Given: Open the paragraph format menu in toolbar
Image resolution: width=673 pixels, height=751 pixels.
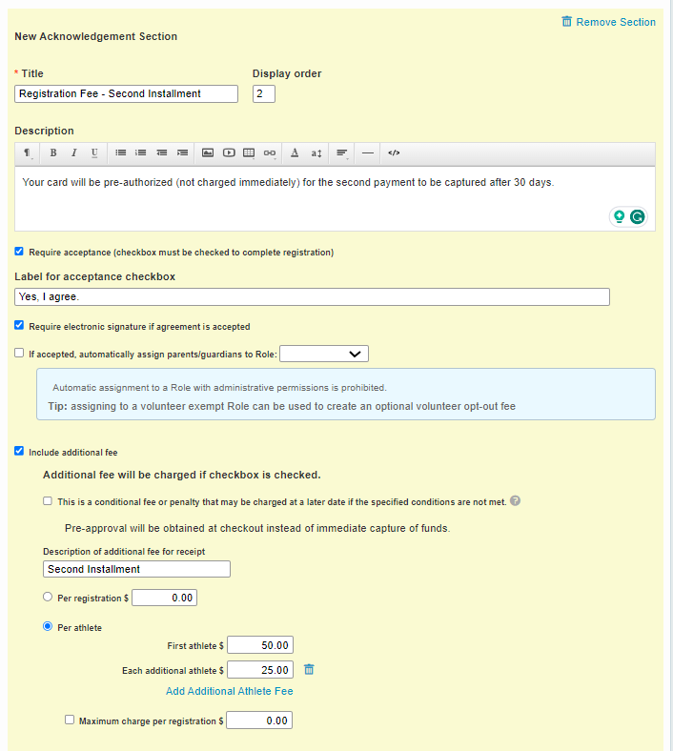Looking at the screenshot, I should click(27, 153).
